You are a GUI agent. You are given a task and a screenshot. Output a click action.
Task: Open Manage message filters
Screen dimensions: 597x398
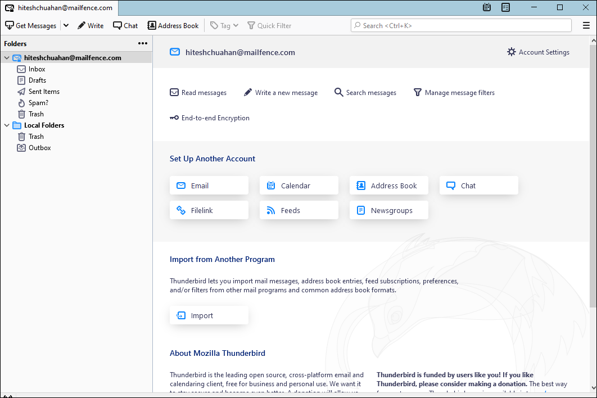tap(454, 93)
